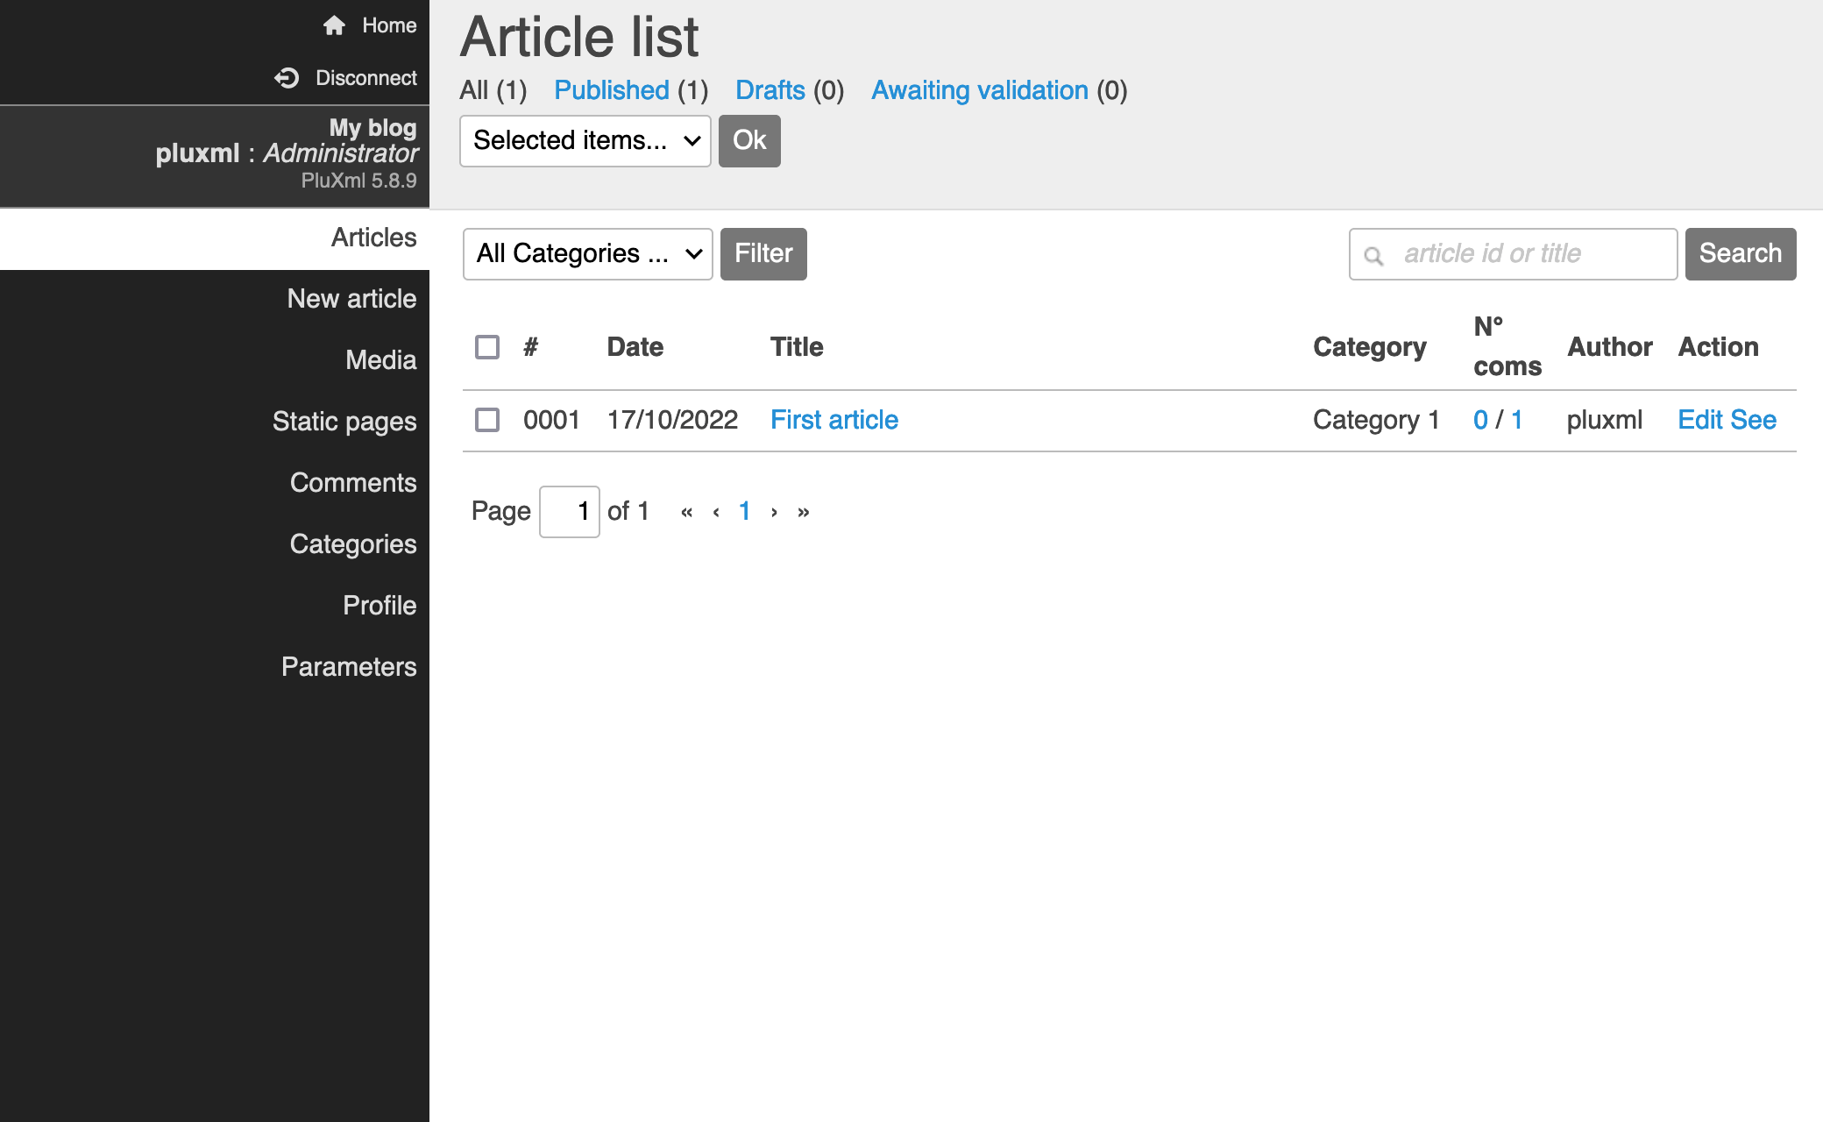Click the Home house icon
The height and width of the screenshot is (1122, 1823).
(334, 25)
